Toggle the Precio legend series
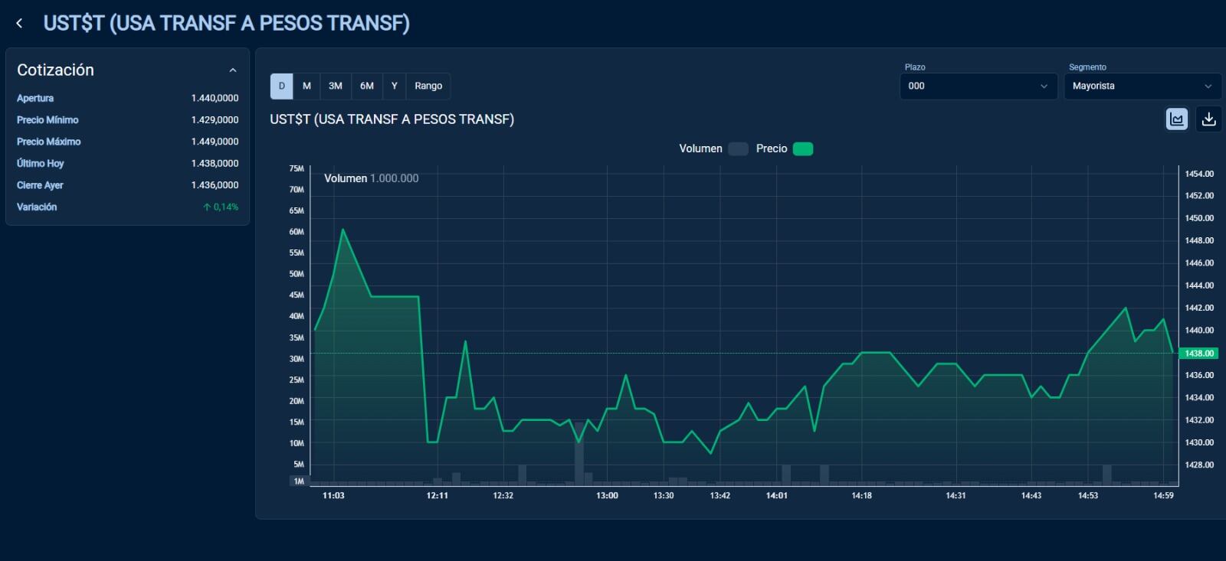The width and height of the screenshot is (1226, 561). point(771,148)
